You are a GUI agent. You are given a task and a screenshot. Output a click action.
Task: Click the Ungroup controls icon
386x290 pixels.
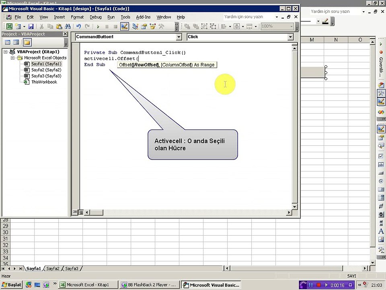click(x=213, y=26)
